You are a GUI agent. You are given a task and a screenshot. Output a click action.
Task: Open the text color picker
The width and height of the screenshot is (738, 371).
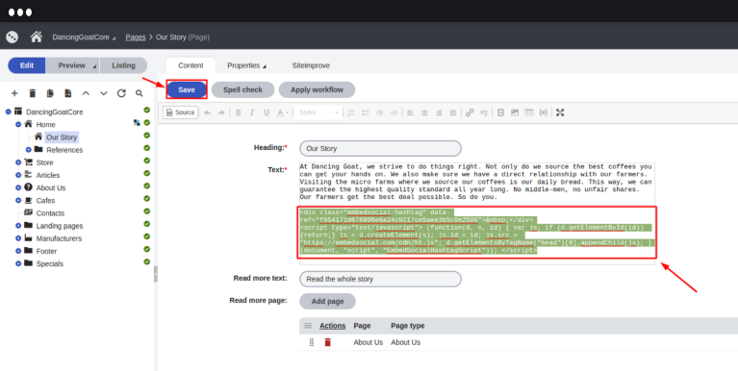coord(282,112)
